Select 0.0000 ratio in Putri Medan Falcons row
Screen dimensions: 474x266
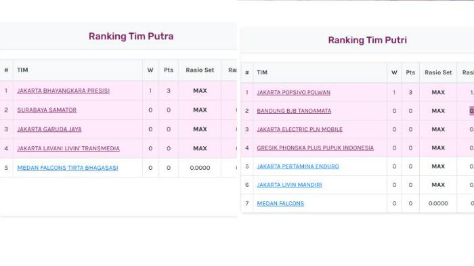pyautogui.click(x=438, y=204)
